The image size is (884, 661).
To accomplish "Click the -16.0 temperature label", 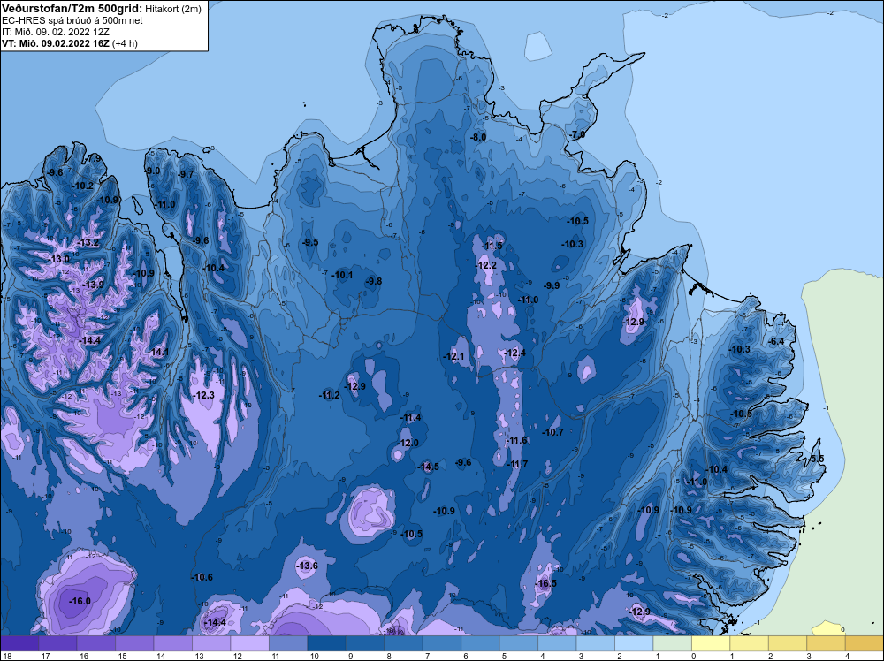I will coord(80,601).
